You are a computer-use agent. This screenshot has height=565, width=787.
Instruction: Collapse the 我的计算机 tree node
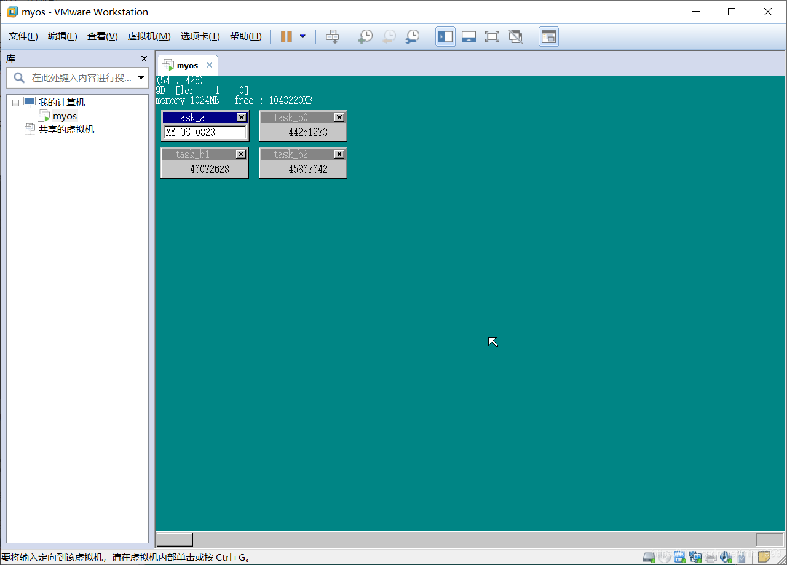point(15,103)
